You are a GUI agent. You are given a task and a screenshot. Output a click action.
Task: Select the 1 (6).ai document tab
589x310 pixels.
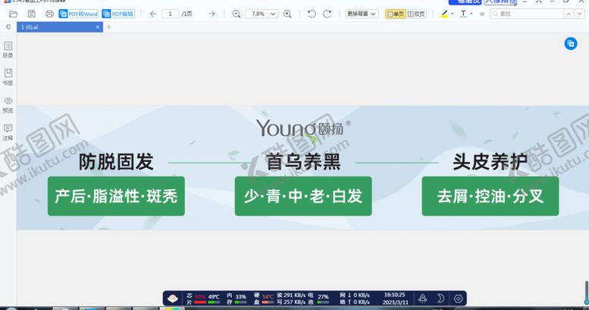point(57,27)
